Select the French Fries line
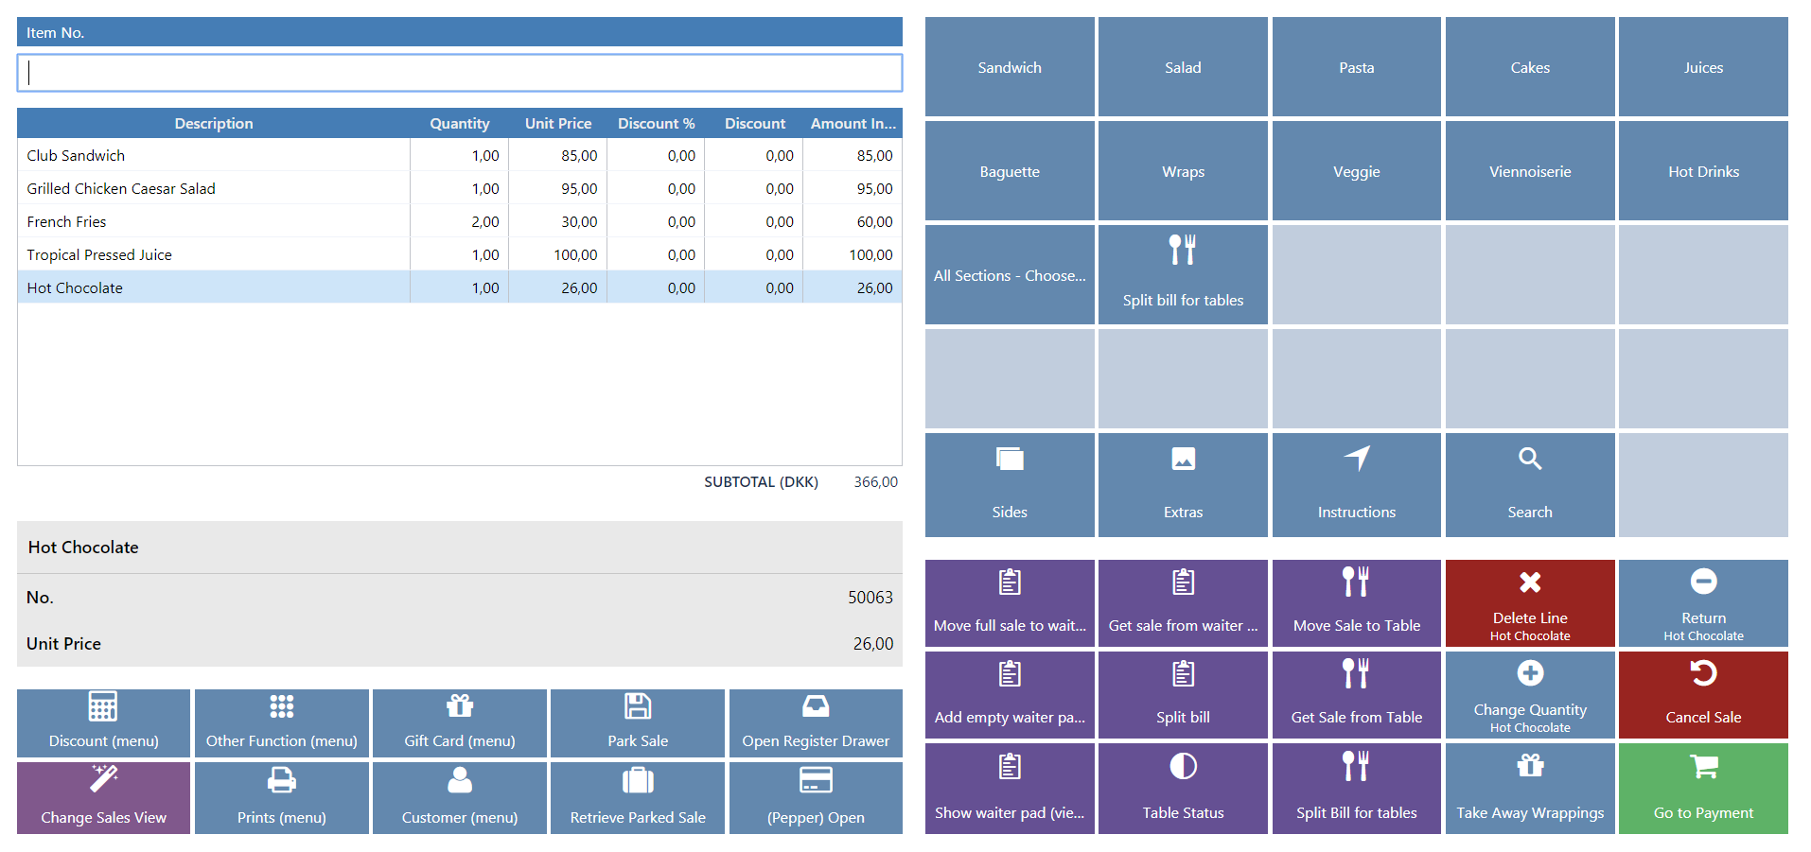This screenshot has width=1811, height=852. (460, 221)
